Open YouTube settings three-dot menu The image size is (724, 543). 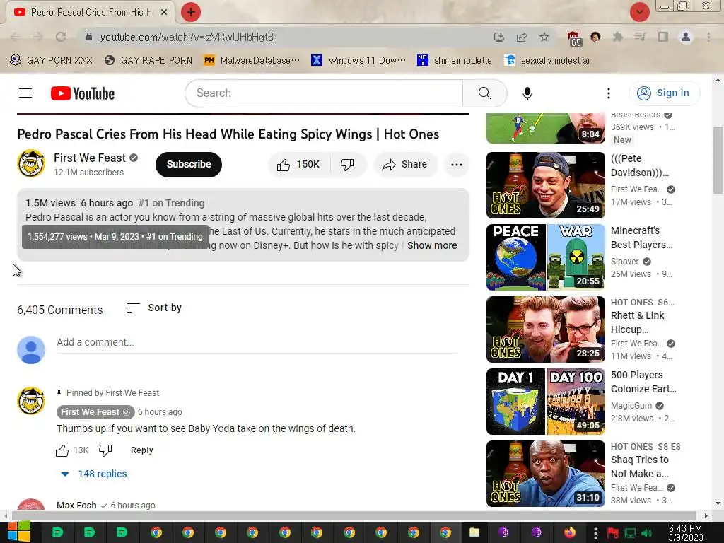[x=609, y=93]
